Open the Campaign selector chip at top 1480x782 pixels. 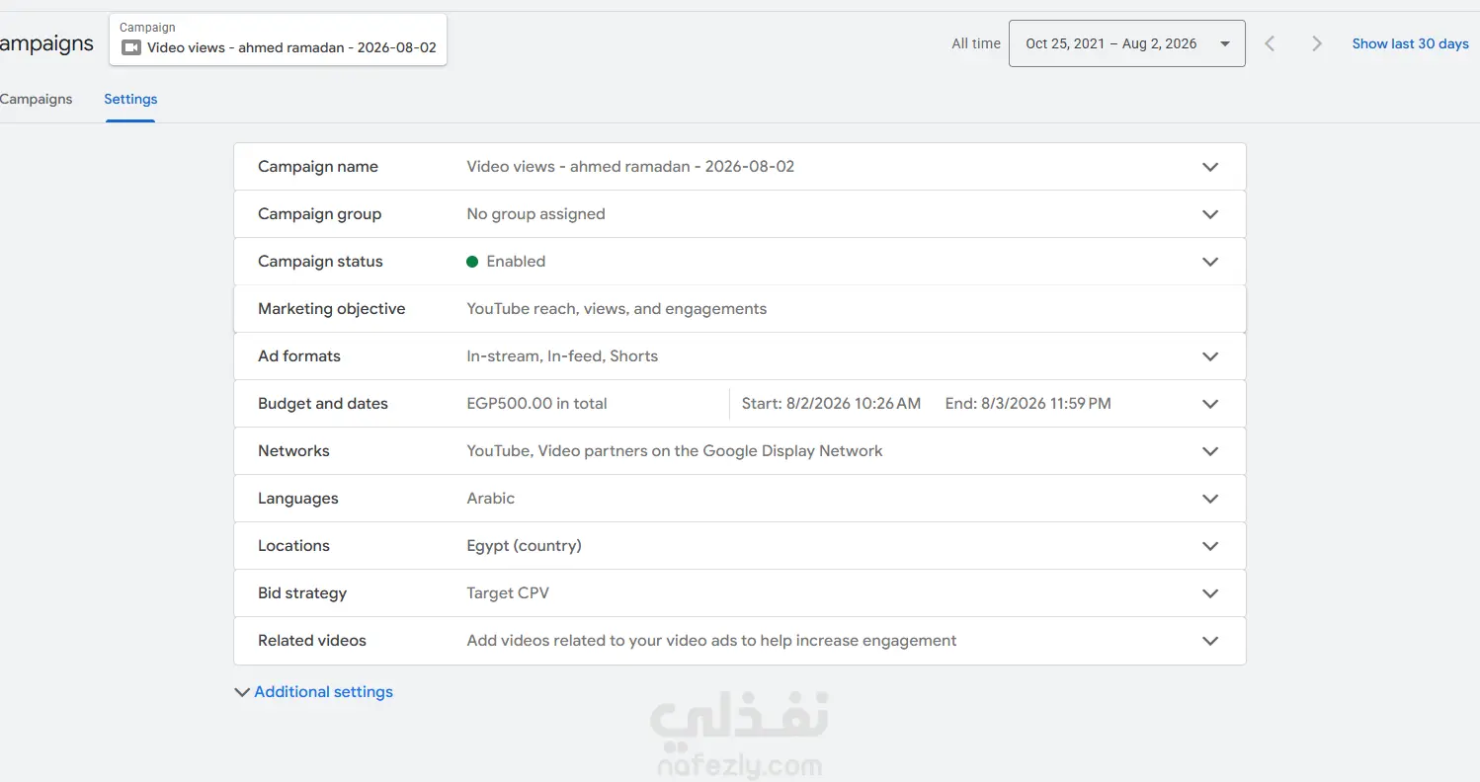coord(278,39)
